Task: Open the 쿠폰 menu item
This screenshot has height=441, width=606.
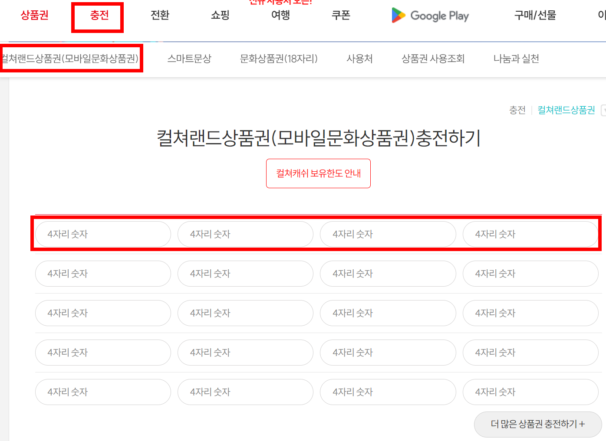Action: [341, 15]
